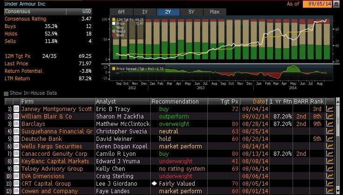Click the 12M Tgt Px yellow legend swatch

click(114, 20)
